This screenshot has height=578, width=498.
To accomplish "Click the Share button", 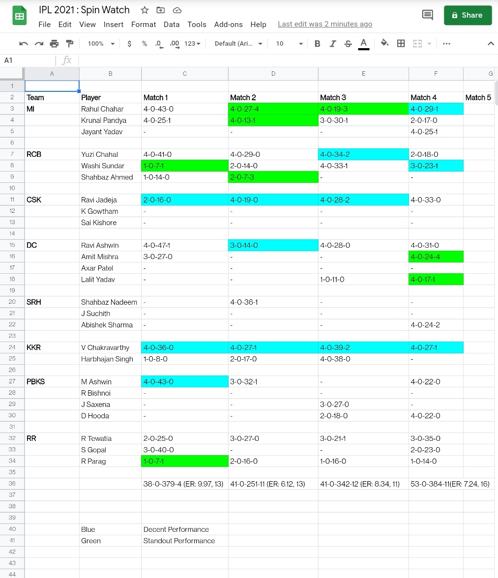I will tap(468, 15).
